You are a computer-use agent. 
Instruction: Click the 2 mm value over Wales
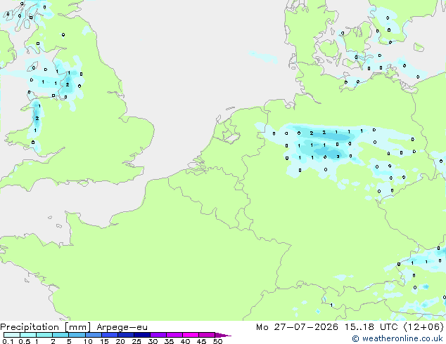(x=37, y=118)
